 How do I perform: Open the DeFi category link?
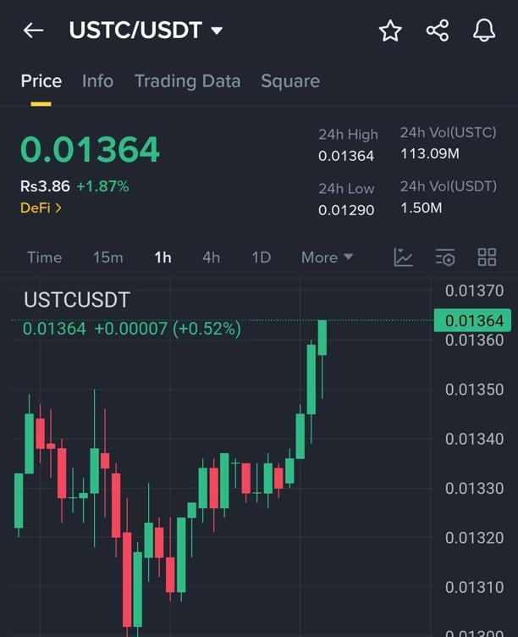(x=41, y=208)
